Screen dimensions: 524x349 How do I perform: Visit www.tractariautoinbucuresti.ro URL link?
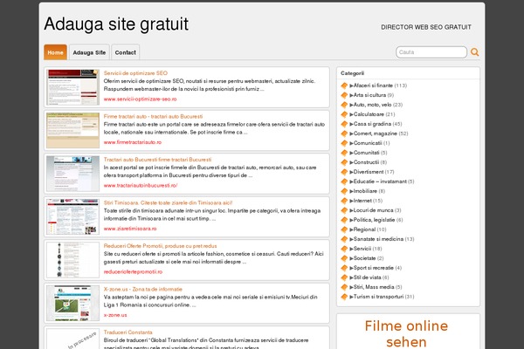click(141, 185)
